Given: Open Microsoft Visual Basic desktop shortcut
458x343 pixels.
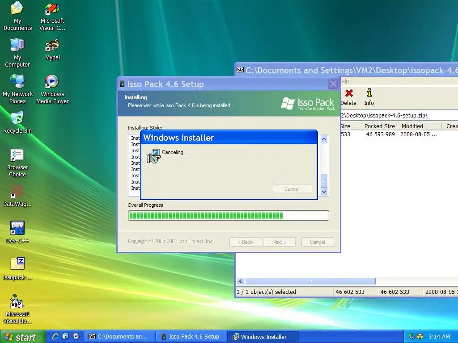Looking at the screenshot, I should point(17,309).
